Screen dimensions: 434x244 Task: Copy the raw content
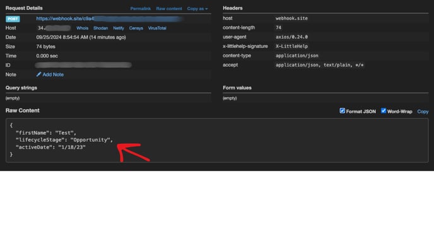point(423,112)
